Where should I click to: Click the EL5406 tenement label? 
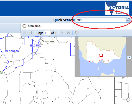click(x=35, y=46)
